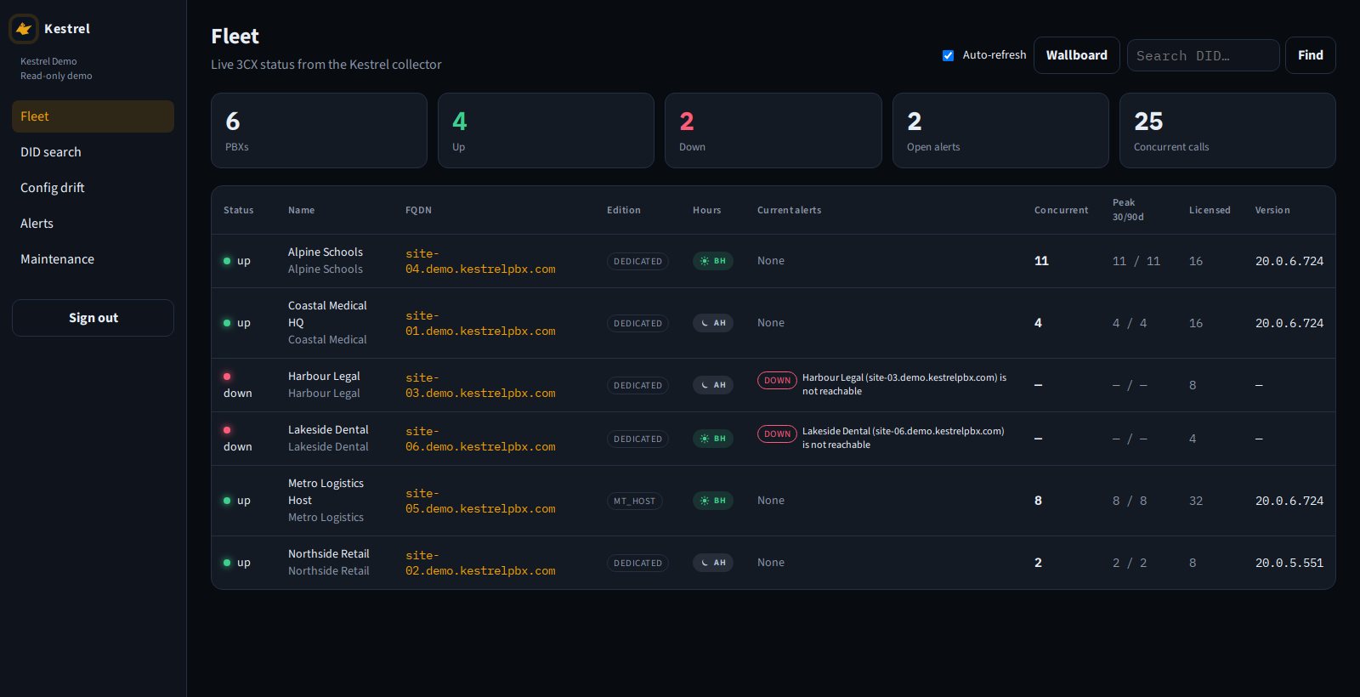Click the Search DID input field
The height and width of the screenshot is (697, 1360).
pyautogui.click(x=1203, y=55)
